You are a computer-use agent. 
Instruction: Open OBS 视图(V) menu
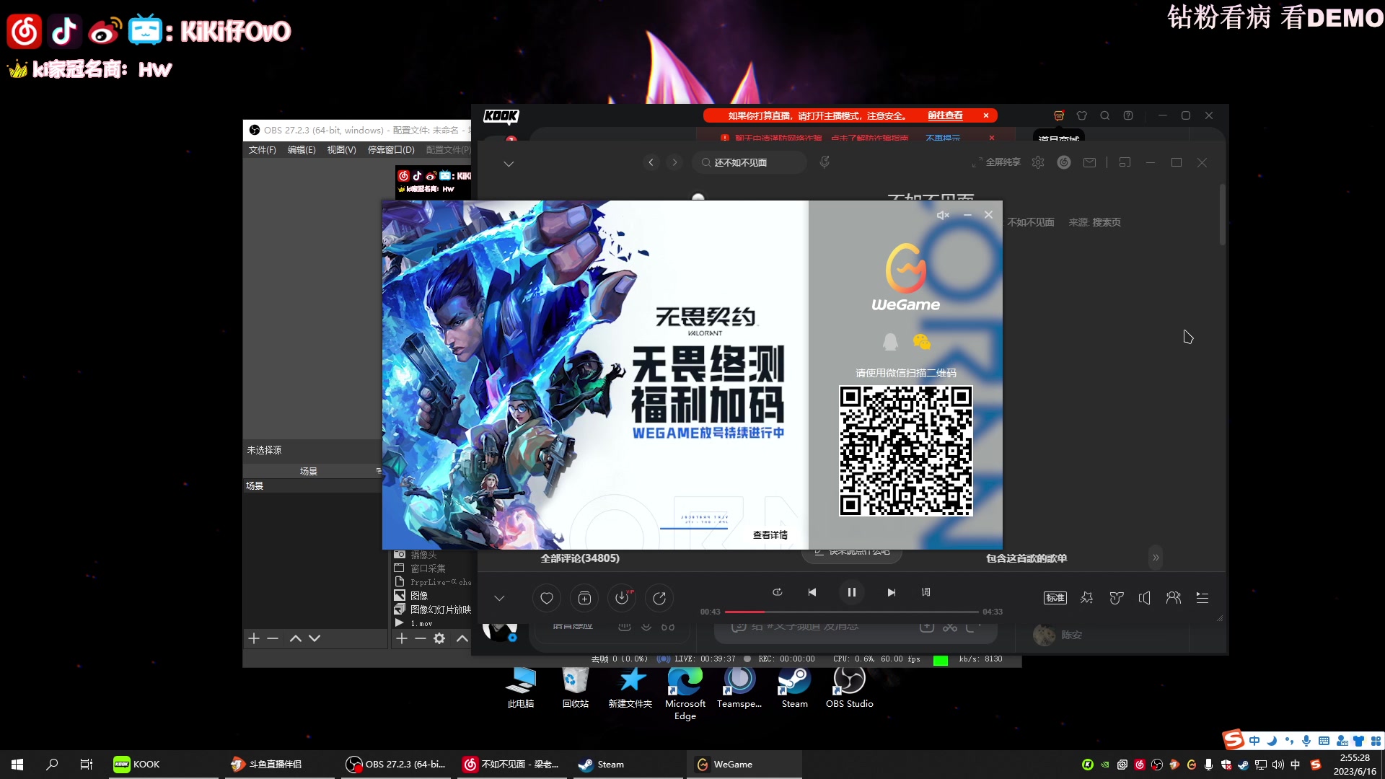(x=342, y=150)
